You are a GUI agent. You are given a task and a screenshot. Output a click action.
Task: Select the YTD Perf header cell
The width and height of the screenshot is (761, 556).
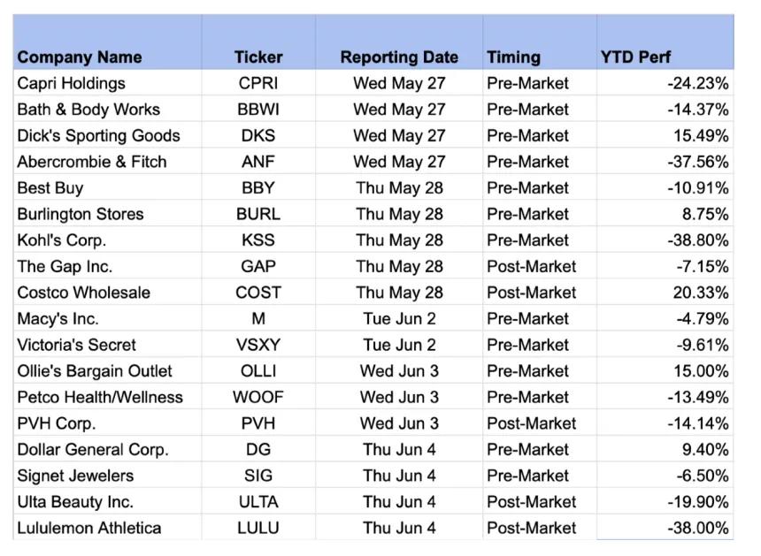(x=665, y=42)
